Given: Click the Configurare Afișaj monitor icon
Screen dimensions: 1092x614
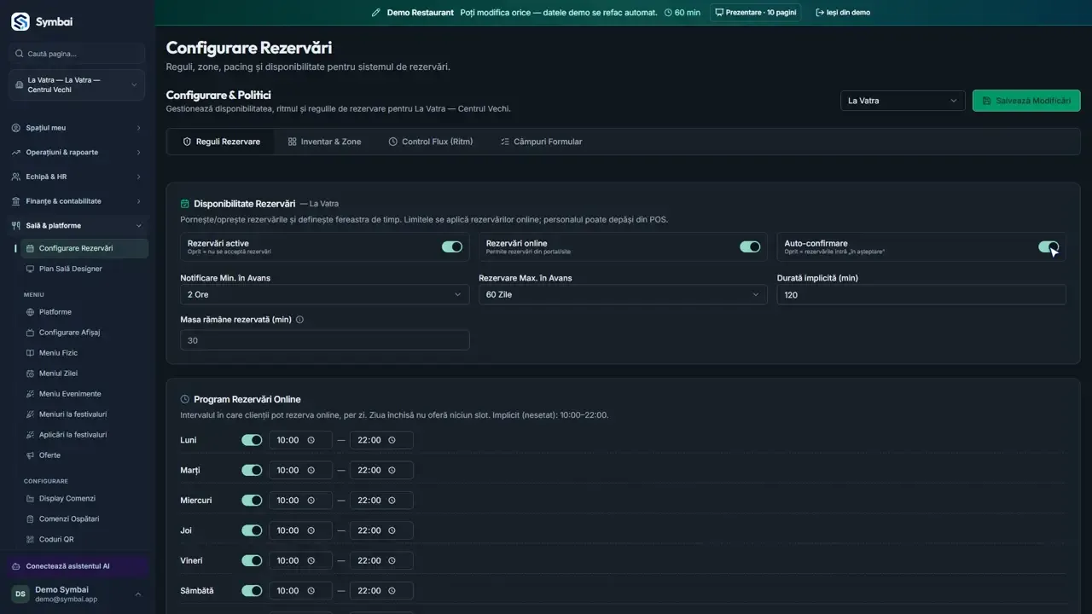Looking at the screenshot, I should click(x=31, y=333).
